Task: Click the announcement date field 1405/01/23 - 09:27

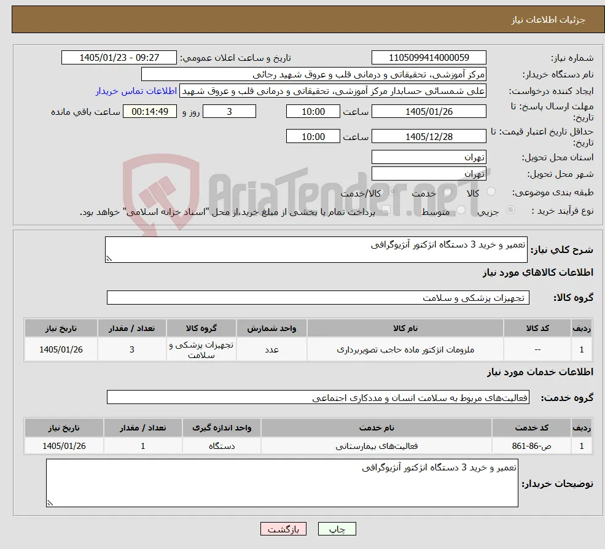Action: click(119, 58)
